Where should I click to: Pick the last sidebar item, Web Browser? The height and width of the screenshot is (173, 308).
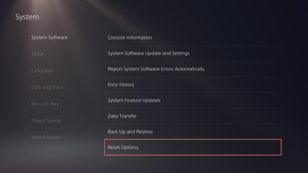click(46, 137)
